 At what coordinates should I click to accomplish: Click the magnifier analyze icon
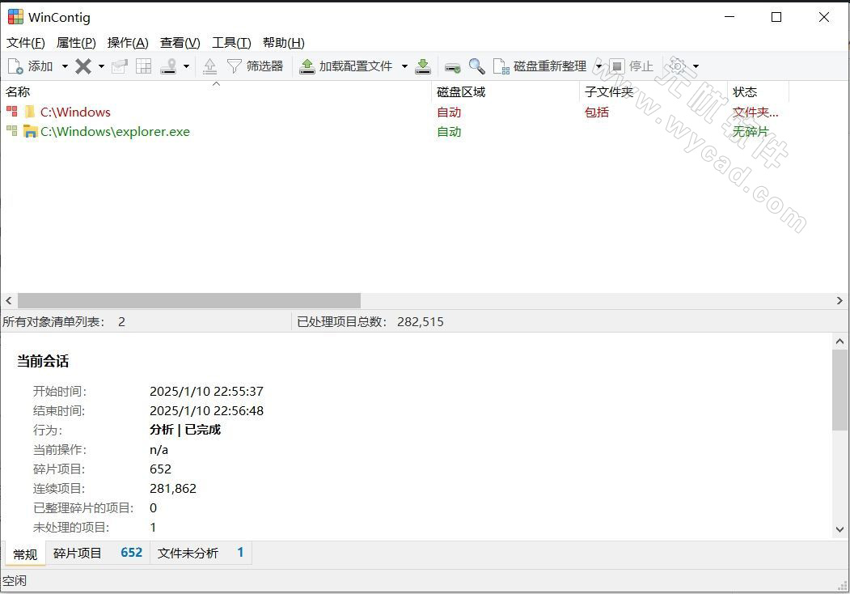[476, 66]
